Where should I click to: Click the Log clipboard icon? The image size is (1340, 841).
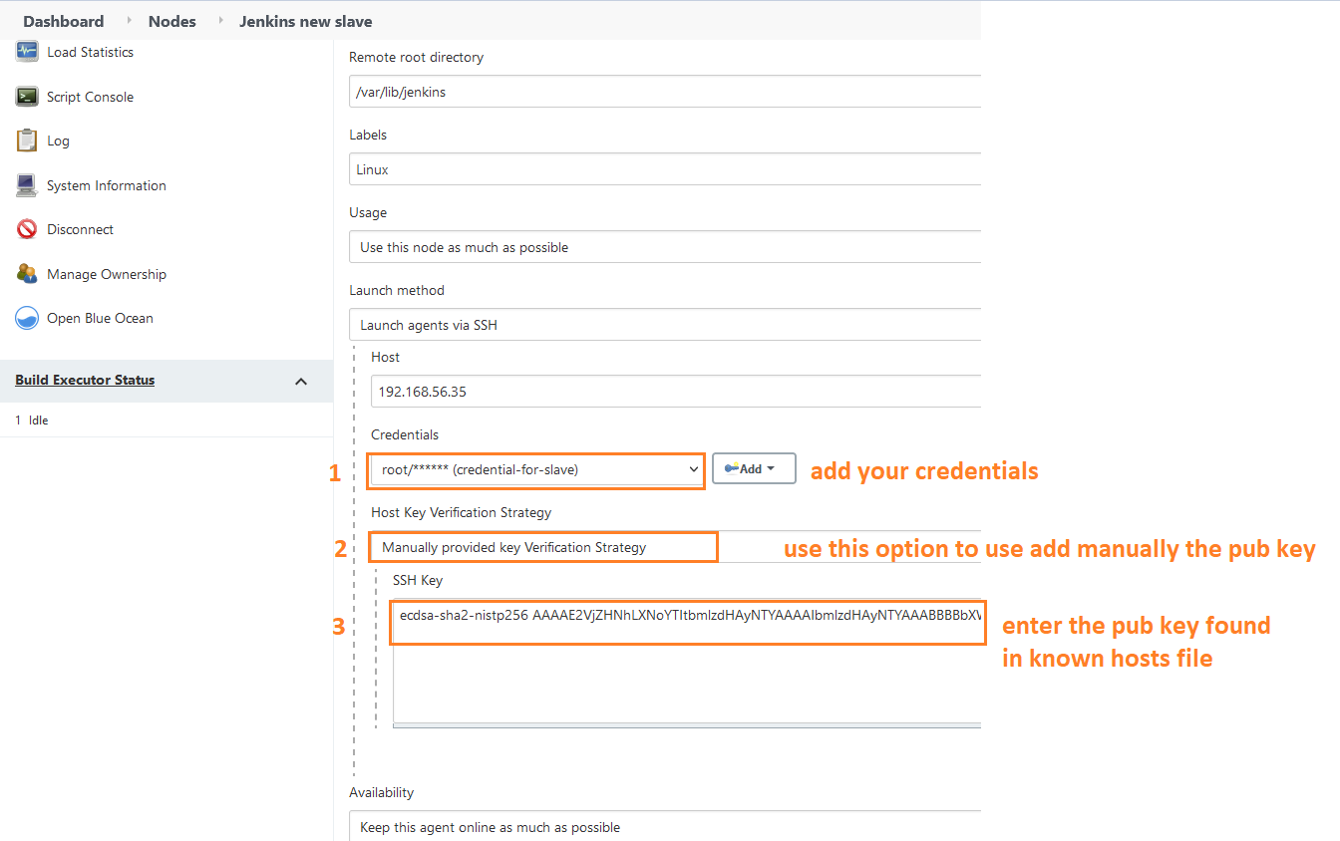pyautogui.click(x=27, y=140)
